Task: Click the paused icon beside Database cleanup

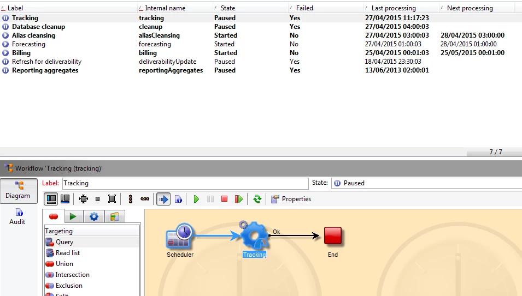Action: coord(5,27)
